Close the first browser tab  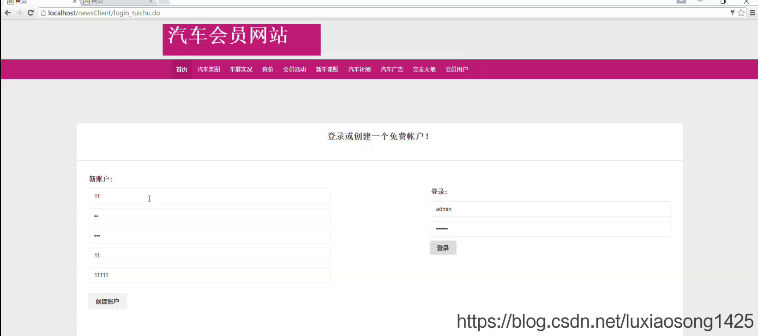tap(75, 2)
